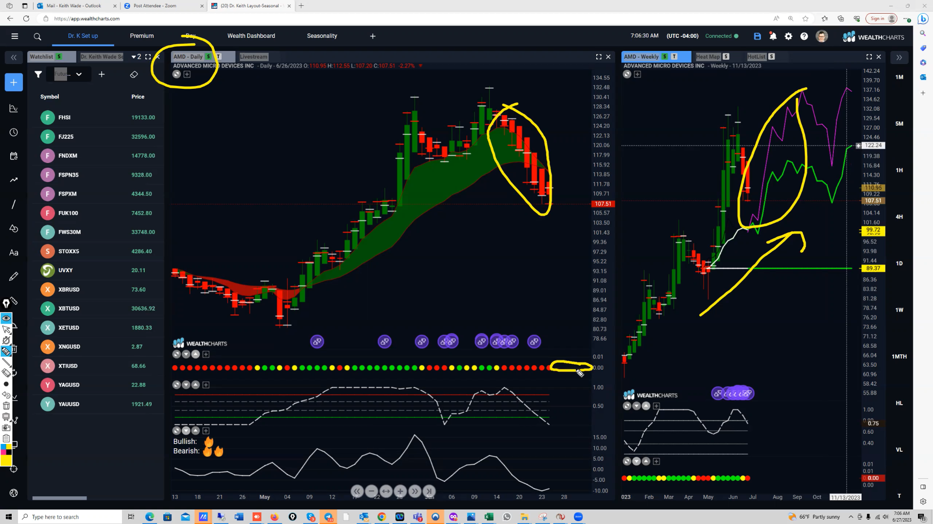Set timeframe to 5M
This screenshot has height=524, width=933.
coord(899,124)
